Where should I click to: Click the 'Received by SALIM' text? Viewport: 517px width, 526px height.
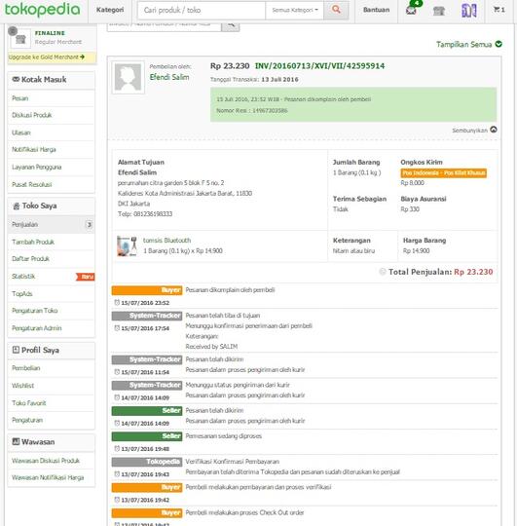tap(211, 347)
